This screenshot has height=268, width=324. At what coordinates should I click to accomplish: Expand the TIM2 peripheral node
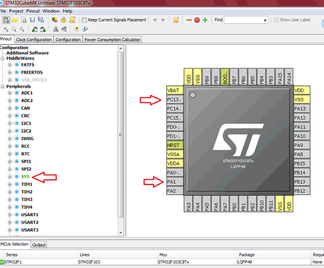[9, 192]
